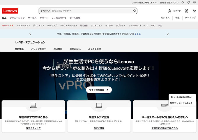Select the 学生 segment link in the header
The image size is (198, 140).
coord(177,18)
